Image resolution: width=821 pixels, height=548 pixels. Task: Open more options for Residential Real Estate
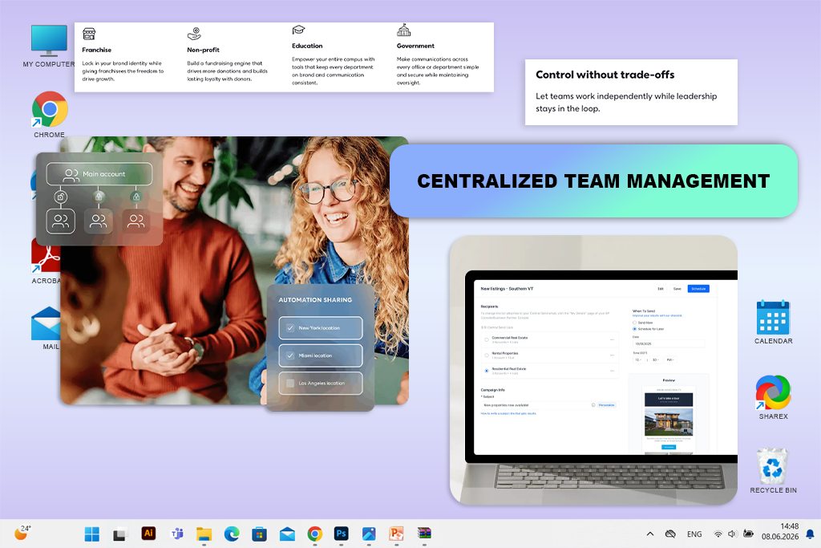pyautogui.click(x=612, y=371)
